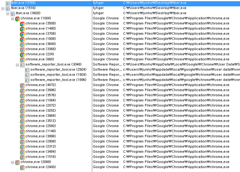Select software_reporter_tool.exe (1924) process name
The image size is (240, 172).
coord(59,75)
